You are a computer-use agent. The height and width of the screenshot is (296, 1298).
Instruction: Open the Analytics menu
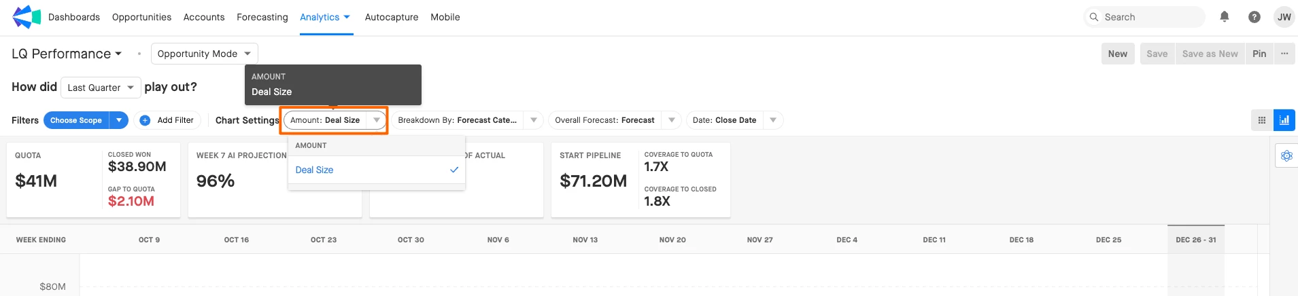pyautogui.click(x=325, y=17)
